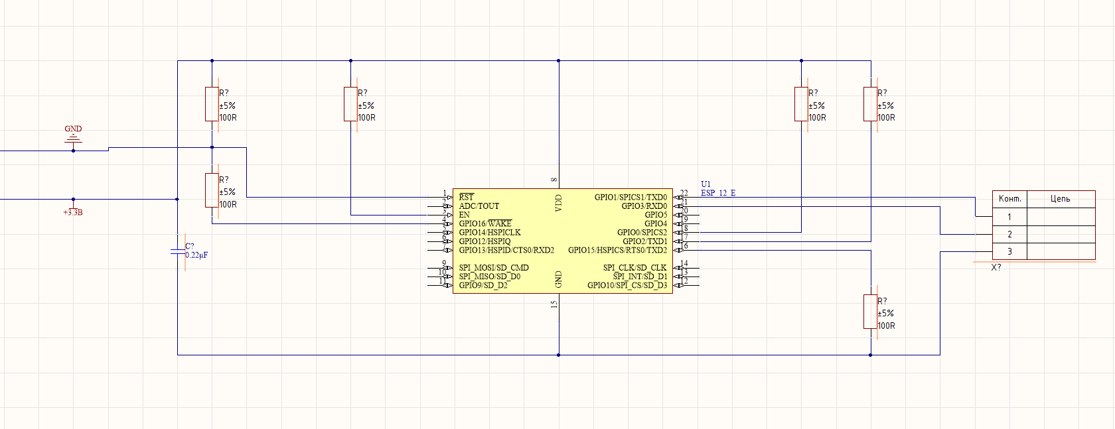Viewport: 1115px width, 429px height.
Task: Click the EN pin label
Action: [x=464, y=215]
